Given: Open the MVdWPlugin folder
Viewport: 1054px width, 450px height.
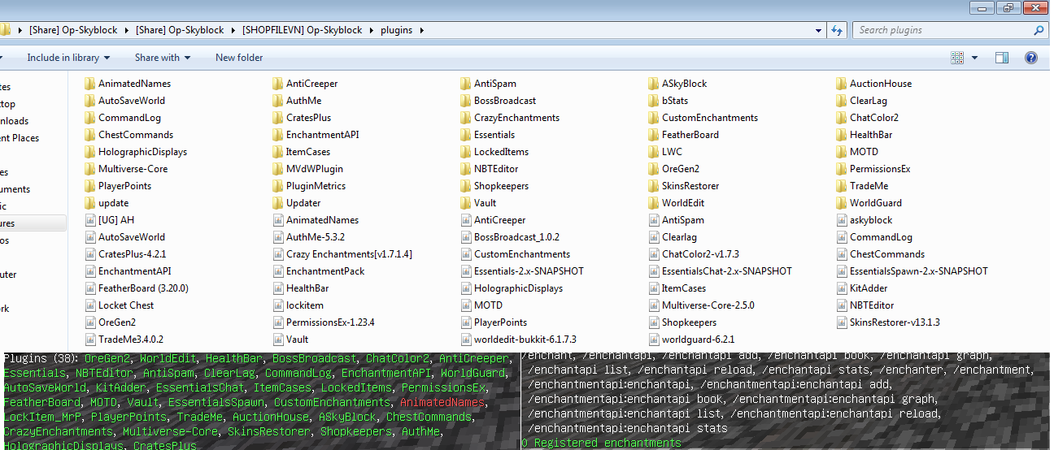Looking at the screenshot, I should 307,169.
